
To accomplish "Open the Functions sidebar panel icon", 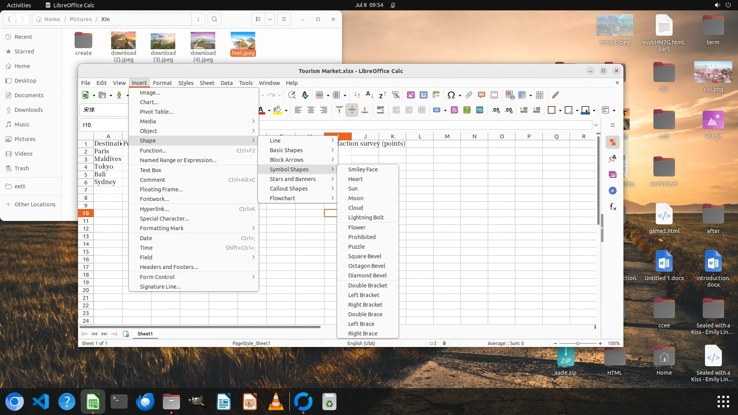I will [613, 207].
